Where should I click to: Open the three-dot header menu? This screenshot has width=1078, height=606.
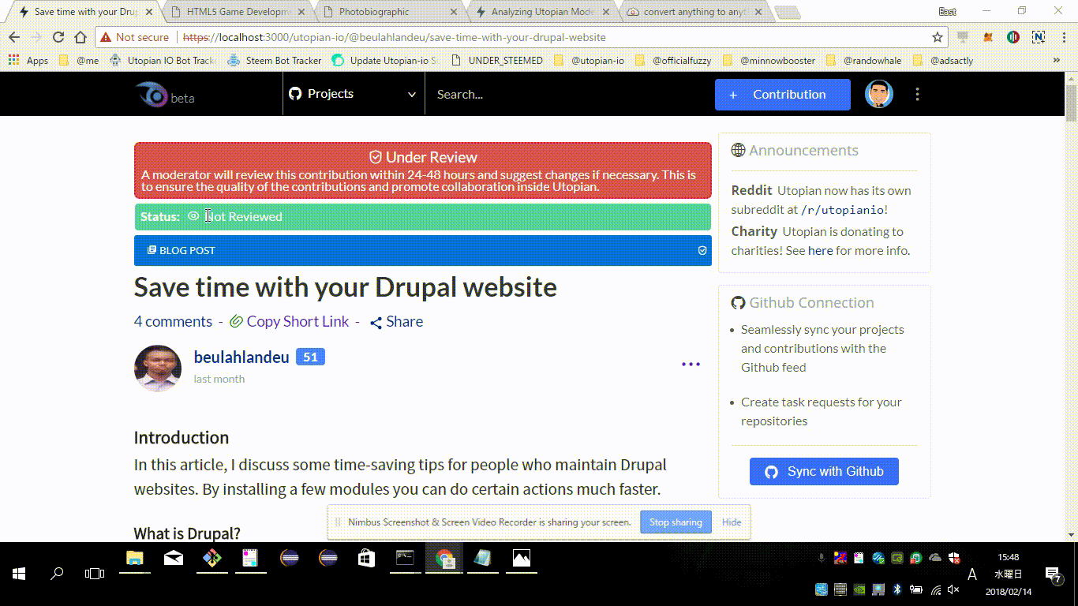917,94
